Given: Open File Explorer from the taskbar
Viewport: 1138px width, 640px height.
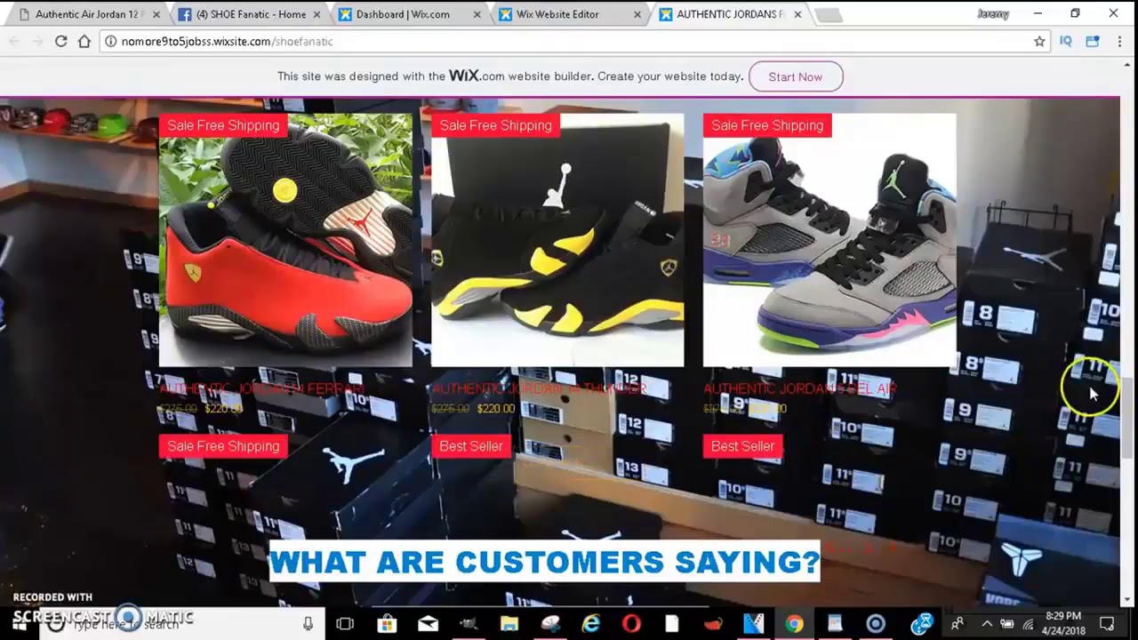Looking at the screenshot, I should coord(509,624).
